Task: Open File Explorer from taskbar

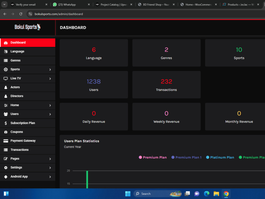Action: [x=216, y=194]
